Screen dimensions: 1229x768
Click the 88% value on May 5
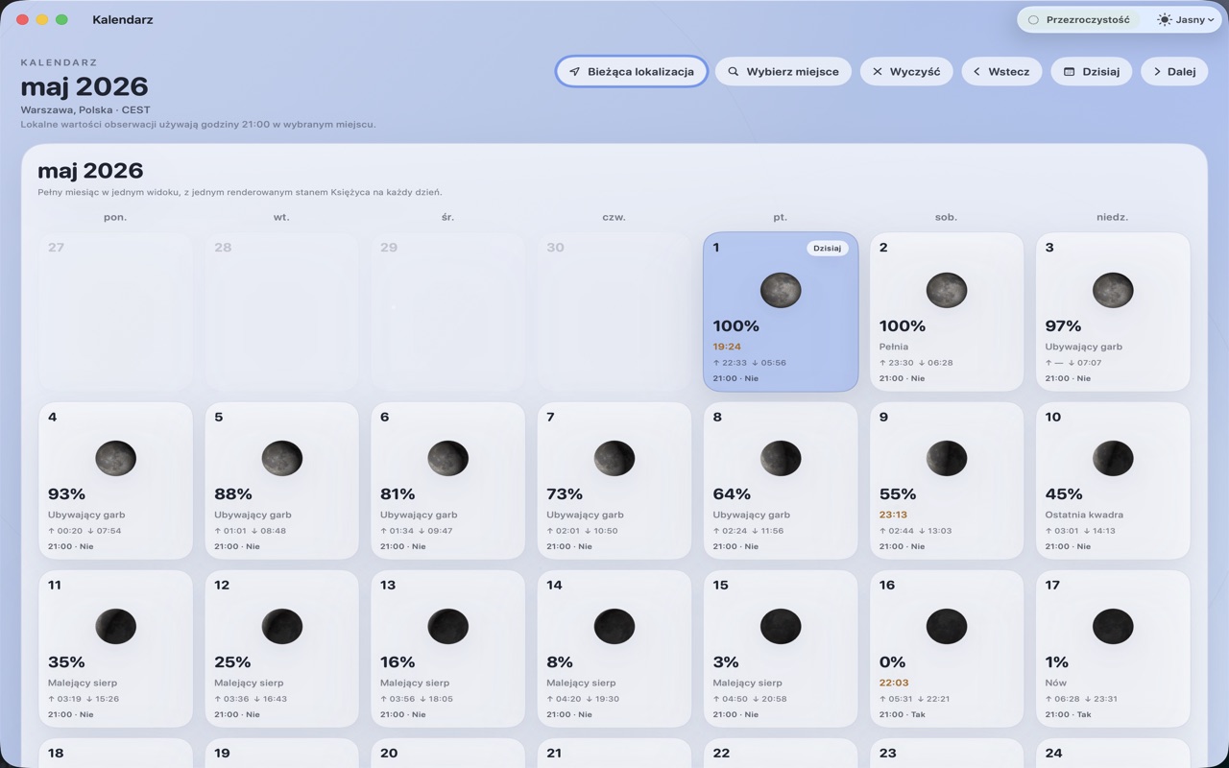233,494
